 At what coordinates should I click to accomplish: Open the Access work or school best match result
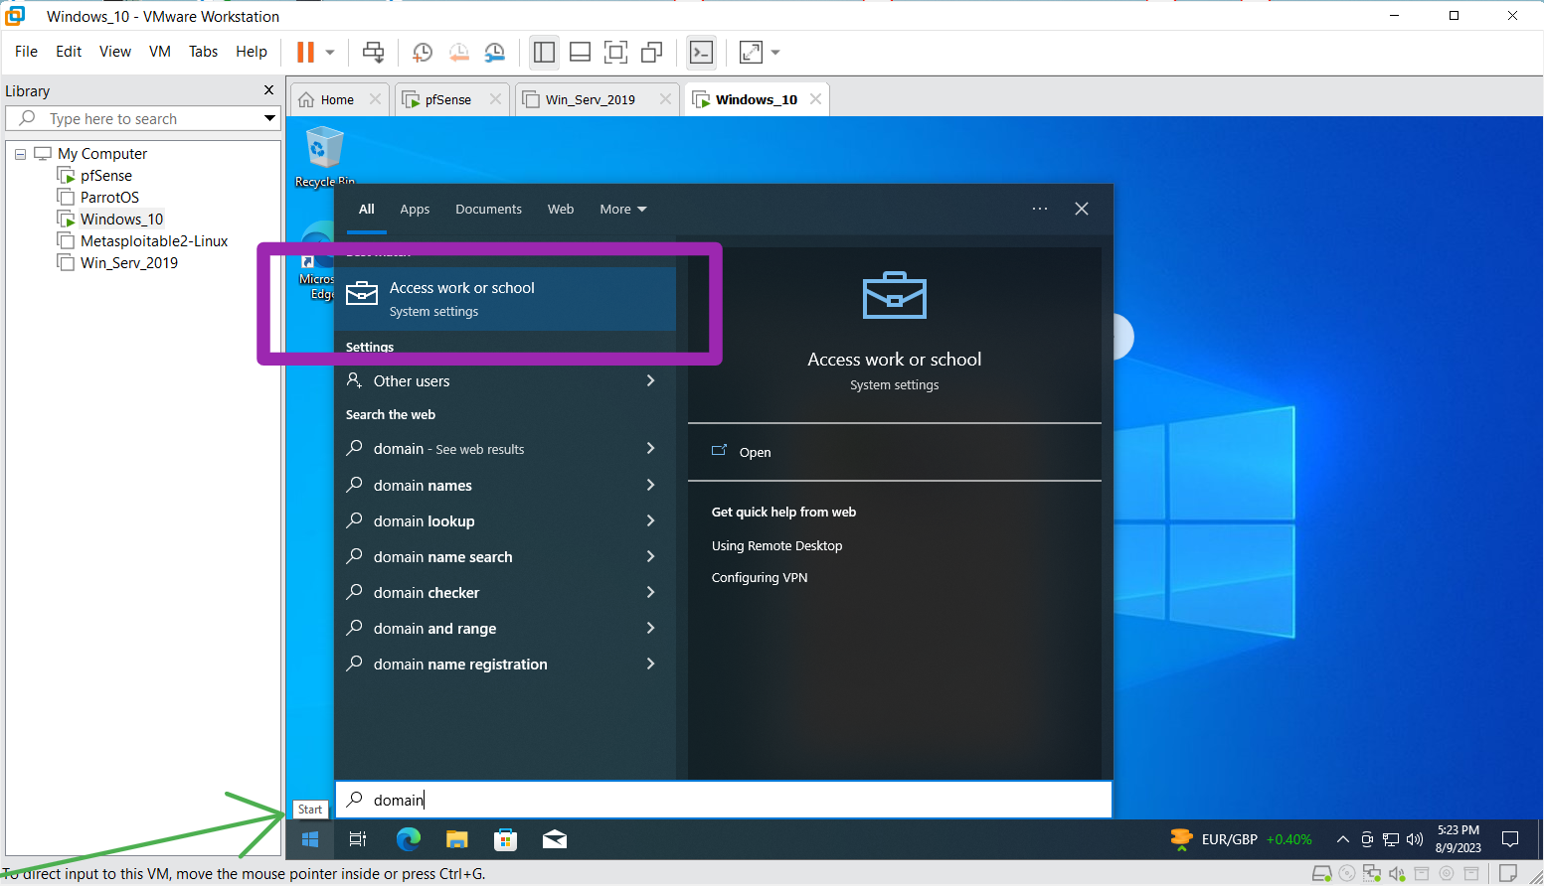pyautogui.click(x=505, y=299)
